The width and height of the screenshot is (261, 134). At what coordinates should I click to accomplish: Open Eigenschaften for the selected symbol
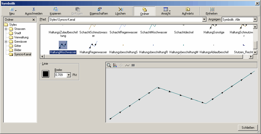(x=99, y=11)
